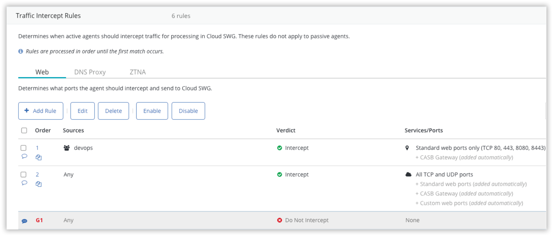
Task: Open the ZTNA tab
Action: (x=138, y=72)
